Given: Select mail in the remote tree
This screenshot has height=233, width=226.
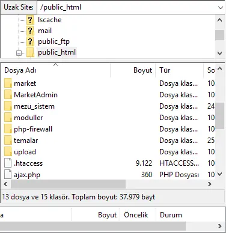Looking at the screenshot, I should (45, 31).
